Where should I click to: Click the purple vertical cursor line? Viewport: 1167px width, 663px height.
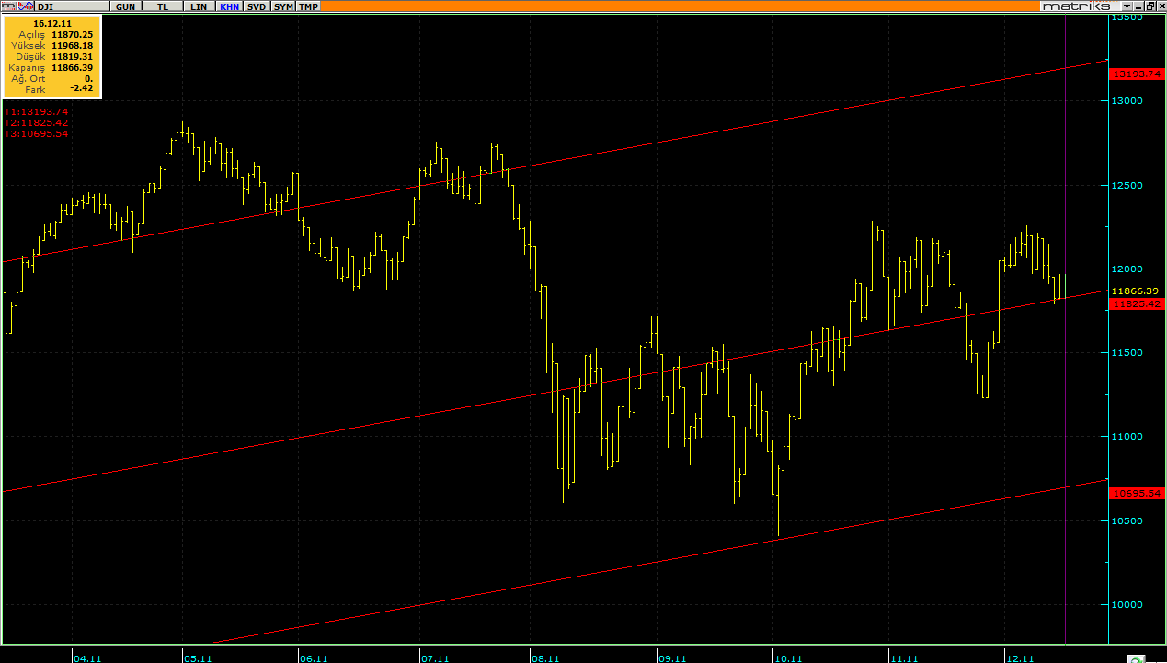pyautogui.click(x=1065, y=331)
